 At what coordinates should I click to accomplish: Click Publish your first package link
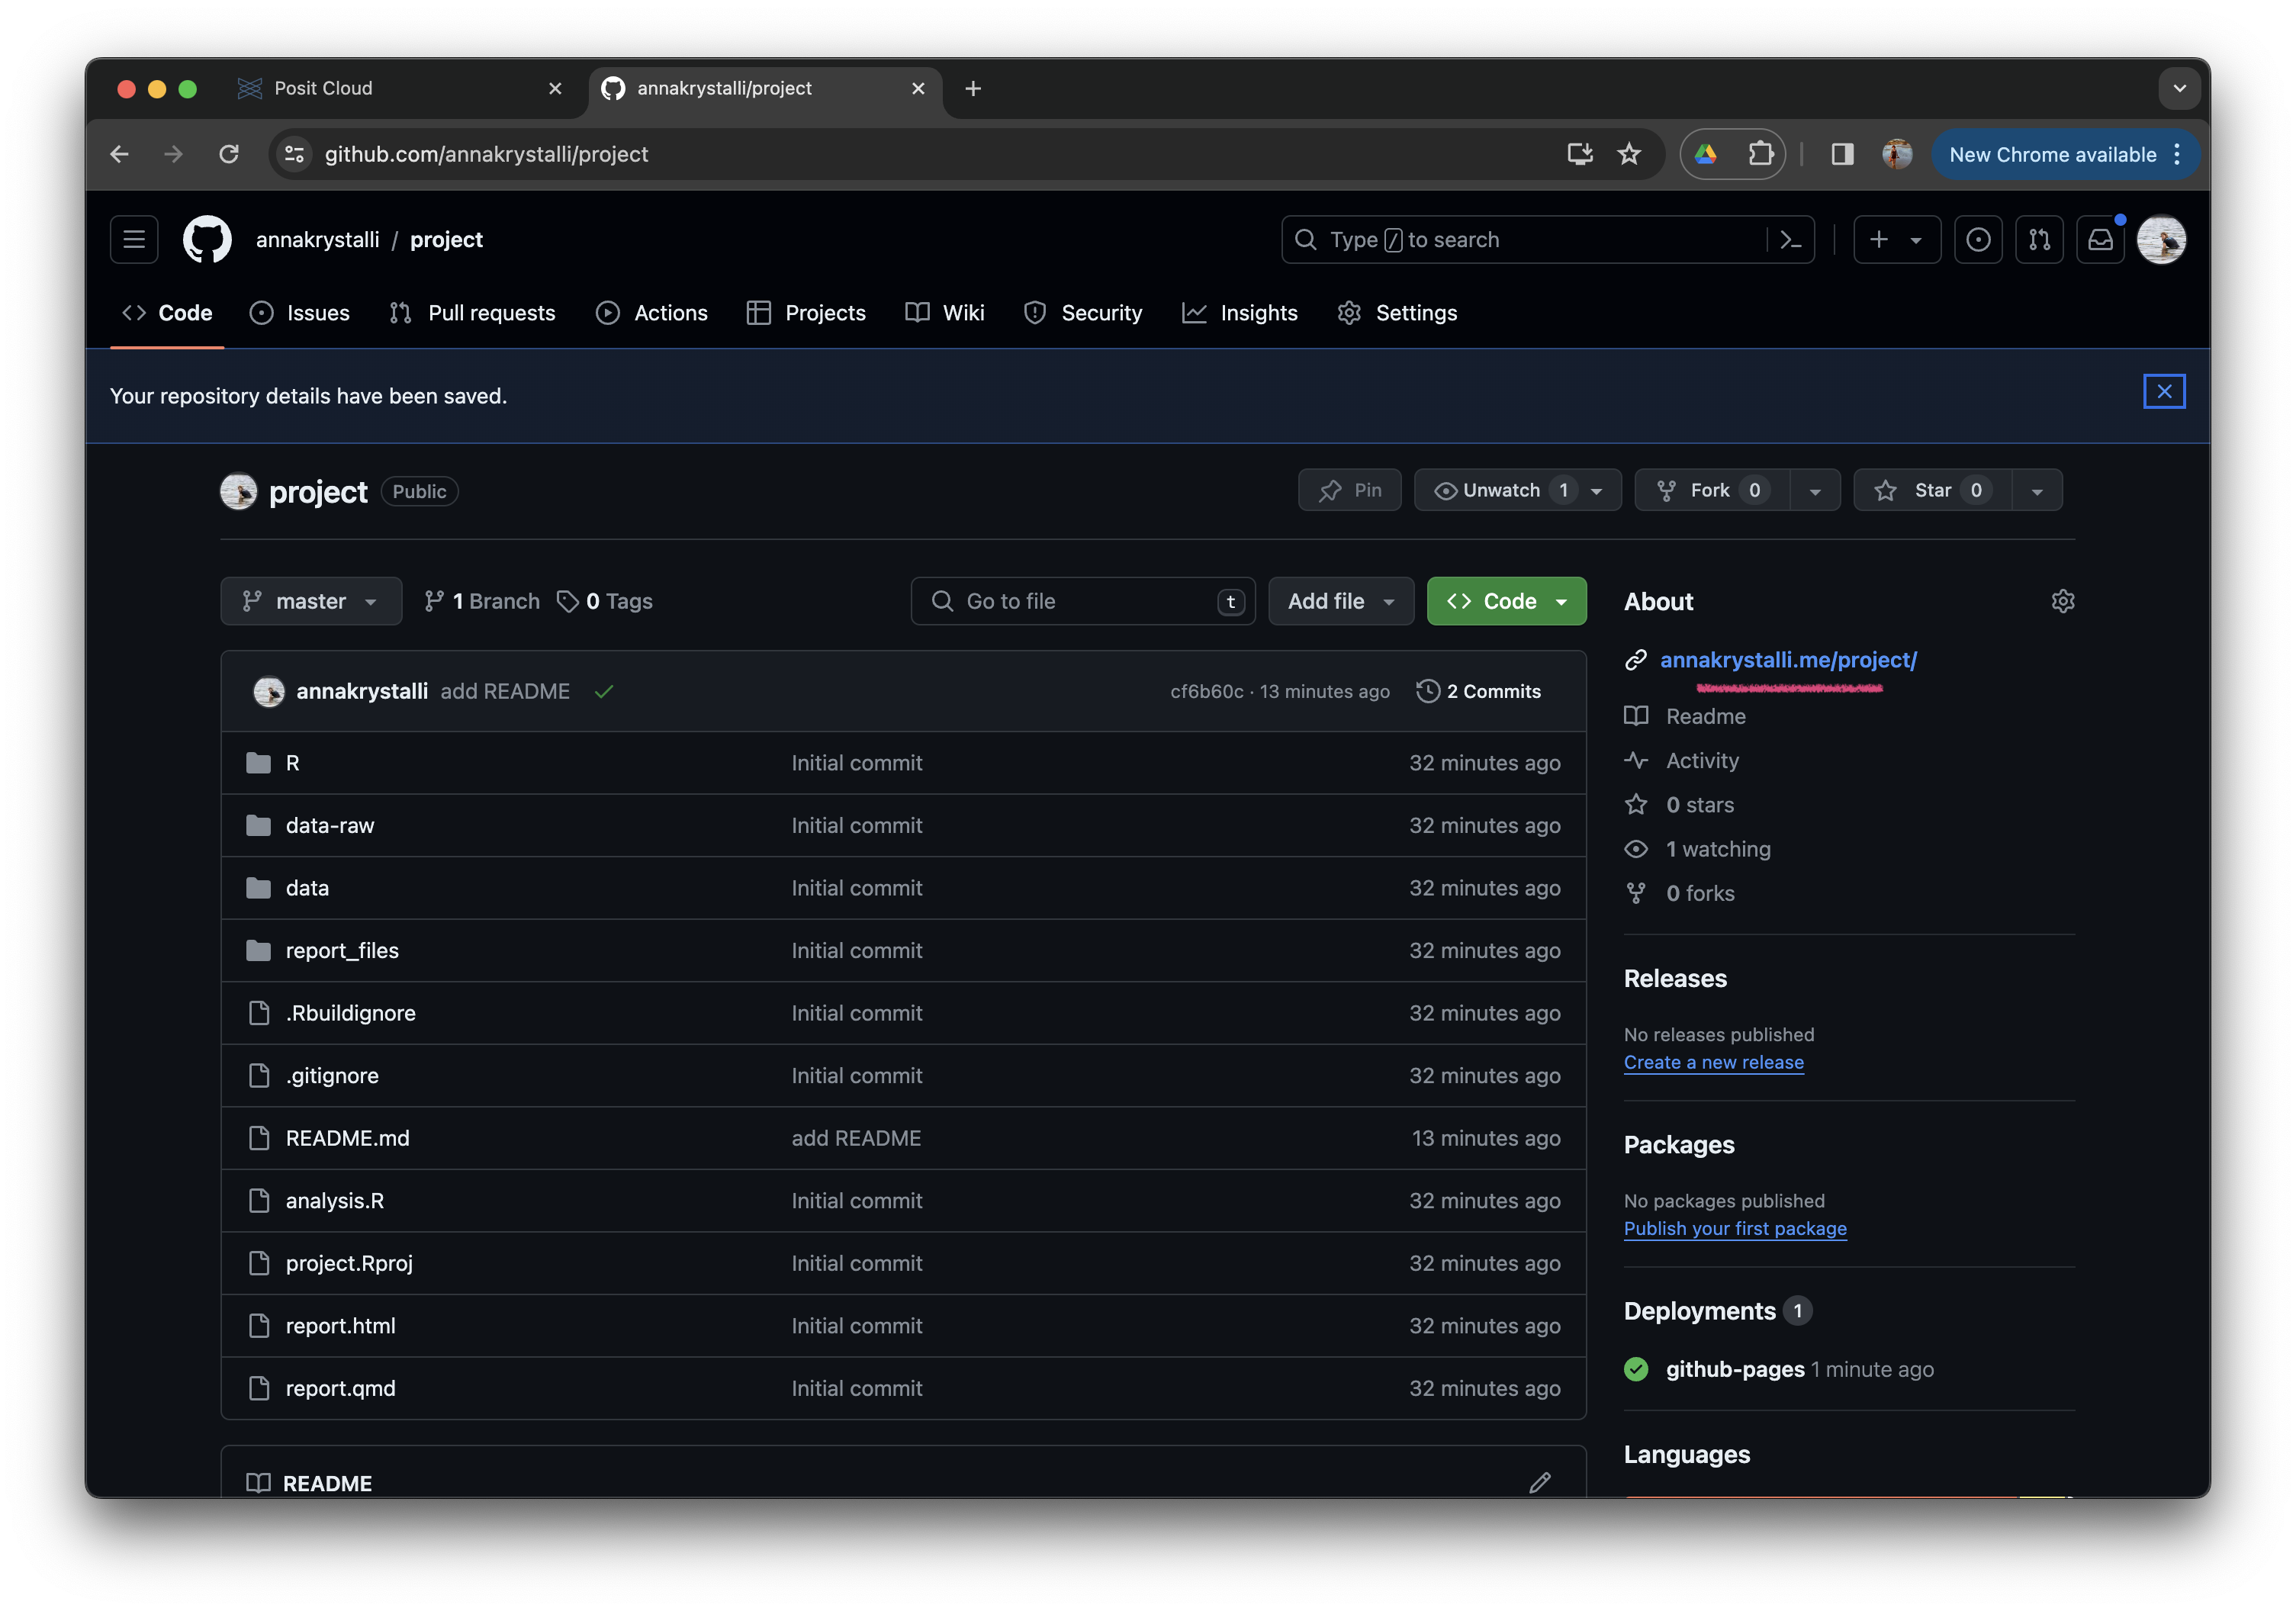click(x=1735, y=1228)
